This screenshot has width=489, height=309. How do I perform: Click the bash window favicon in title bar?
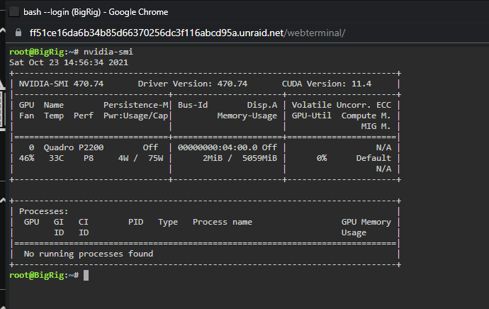tap(13, 12)
